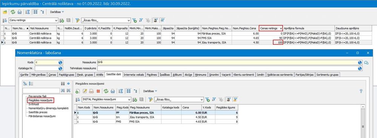
Task: Select Saistītās preces tree item
Action: 38,112
